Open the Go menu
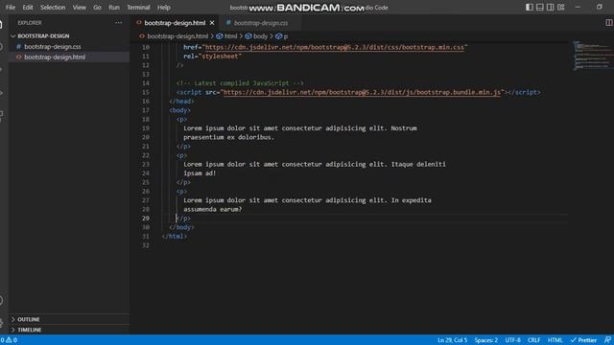The width and height of the screenshot is (614, 345). (97, 8)
